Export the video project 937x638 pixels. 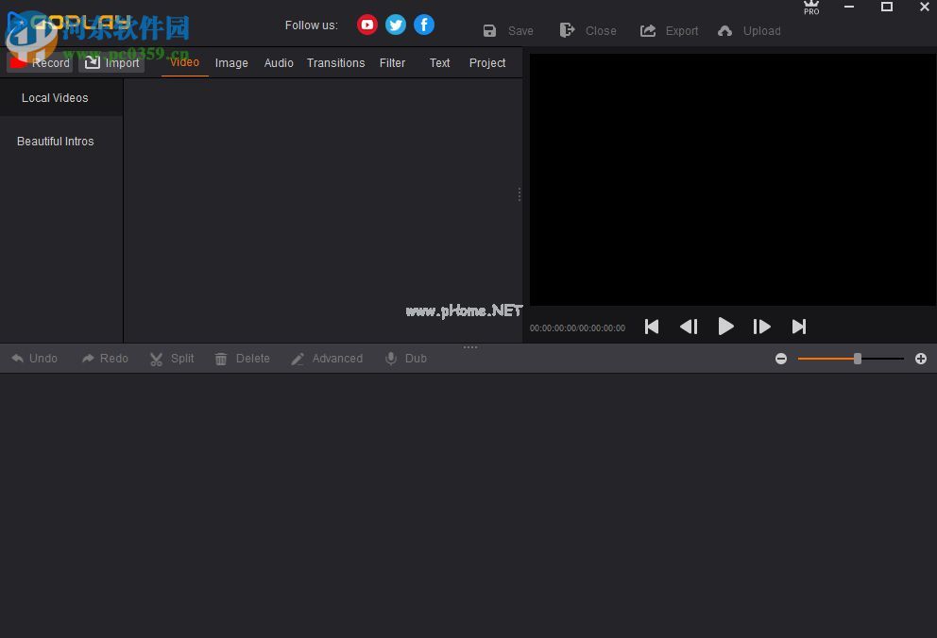click(670, 31)
